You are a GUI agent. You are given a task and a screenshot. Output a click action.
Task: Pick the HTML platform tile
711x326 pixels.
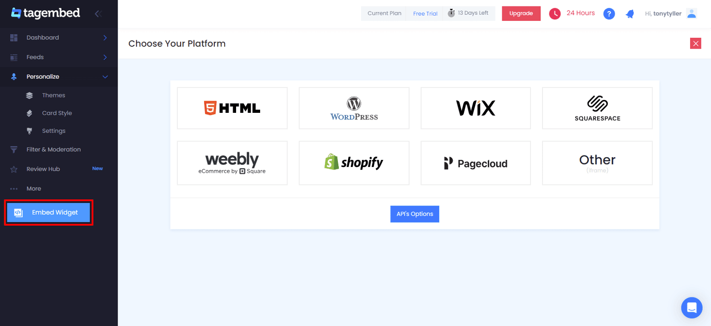tap(232, 108)
